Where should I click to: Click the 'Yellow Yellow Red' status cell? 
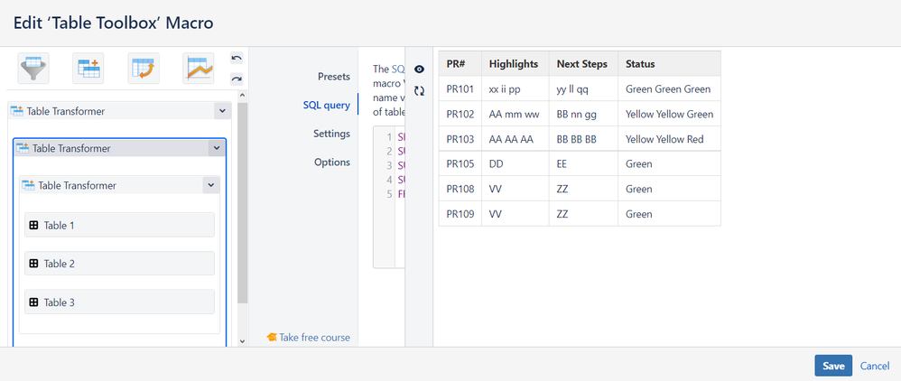[x=669, y=139]
